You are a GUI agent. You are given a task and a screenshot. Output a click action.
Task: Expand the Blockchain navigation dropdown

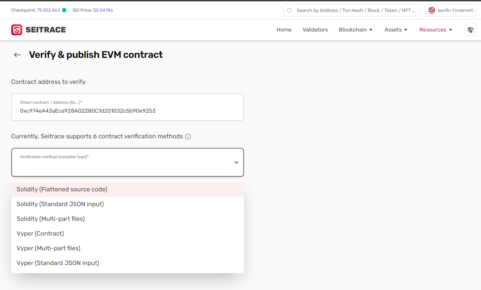[355, 30]
